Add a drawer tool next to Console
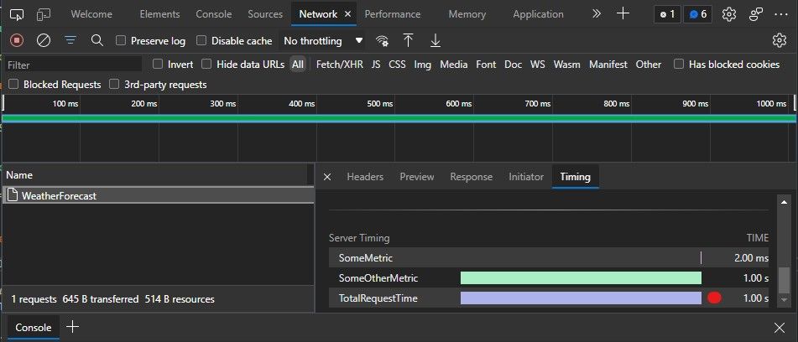The height and width of the screenshot is (342, 798). (73, 327)
